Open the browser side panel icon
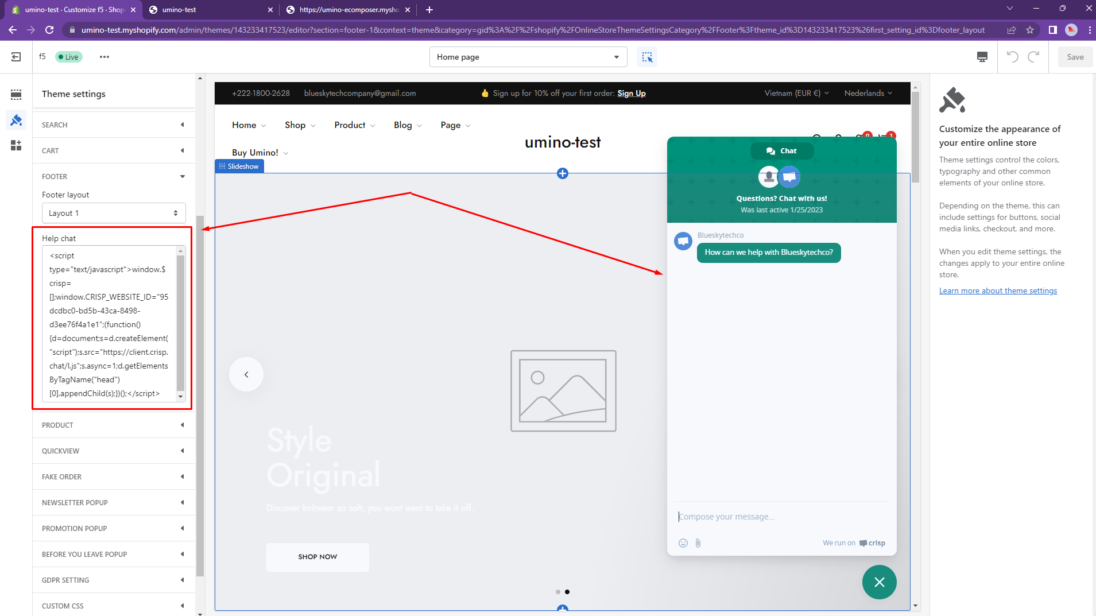1096x616 pixels. pyautogui.click(x=1053, y=30)
